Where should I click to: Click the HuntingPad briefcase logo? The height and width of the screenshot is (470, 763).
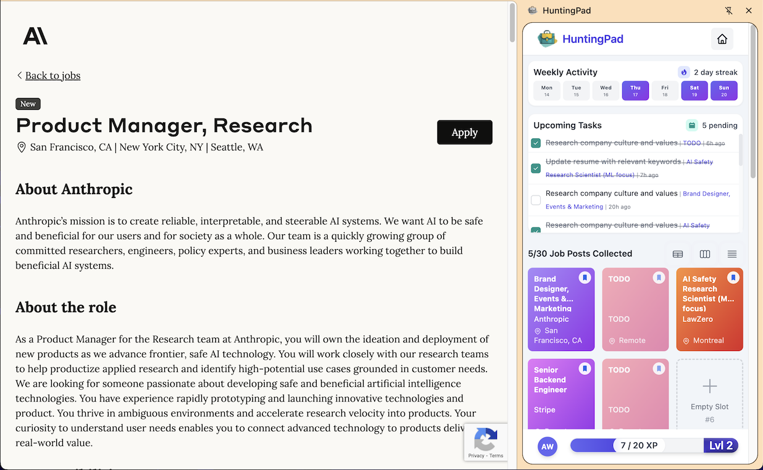click(x=547, y=39)
